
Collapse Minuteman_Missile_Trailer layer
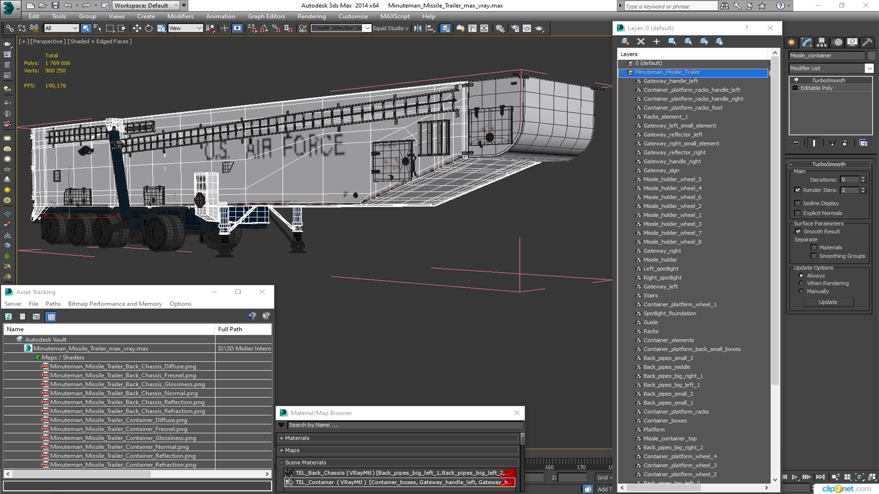tap(622, 72)
